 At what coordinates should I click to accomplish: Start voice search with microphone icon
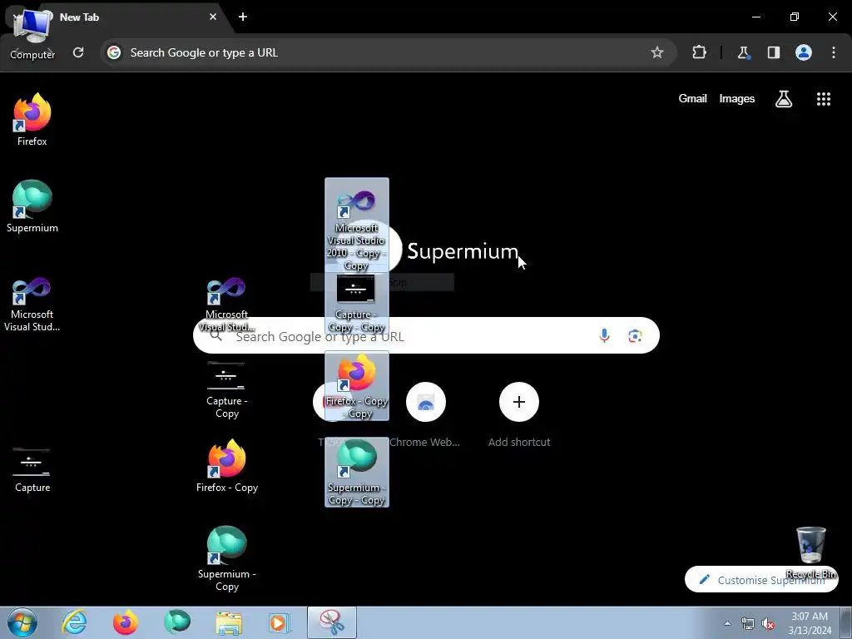tap(604, 336)
